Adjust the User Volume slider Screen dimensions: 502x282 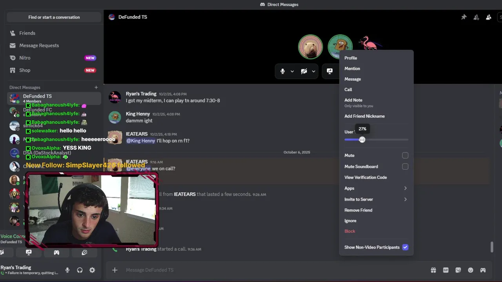point(362,139)
